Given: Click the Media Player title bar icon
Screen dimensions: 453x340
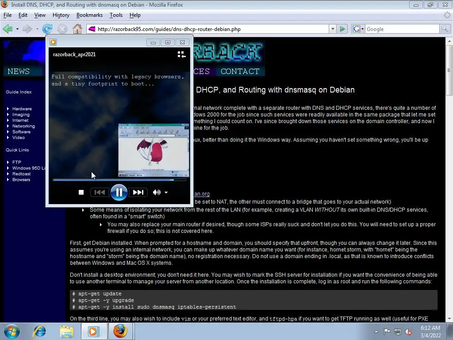Looking at the screenshot, I should pos(53,42).
